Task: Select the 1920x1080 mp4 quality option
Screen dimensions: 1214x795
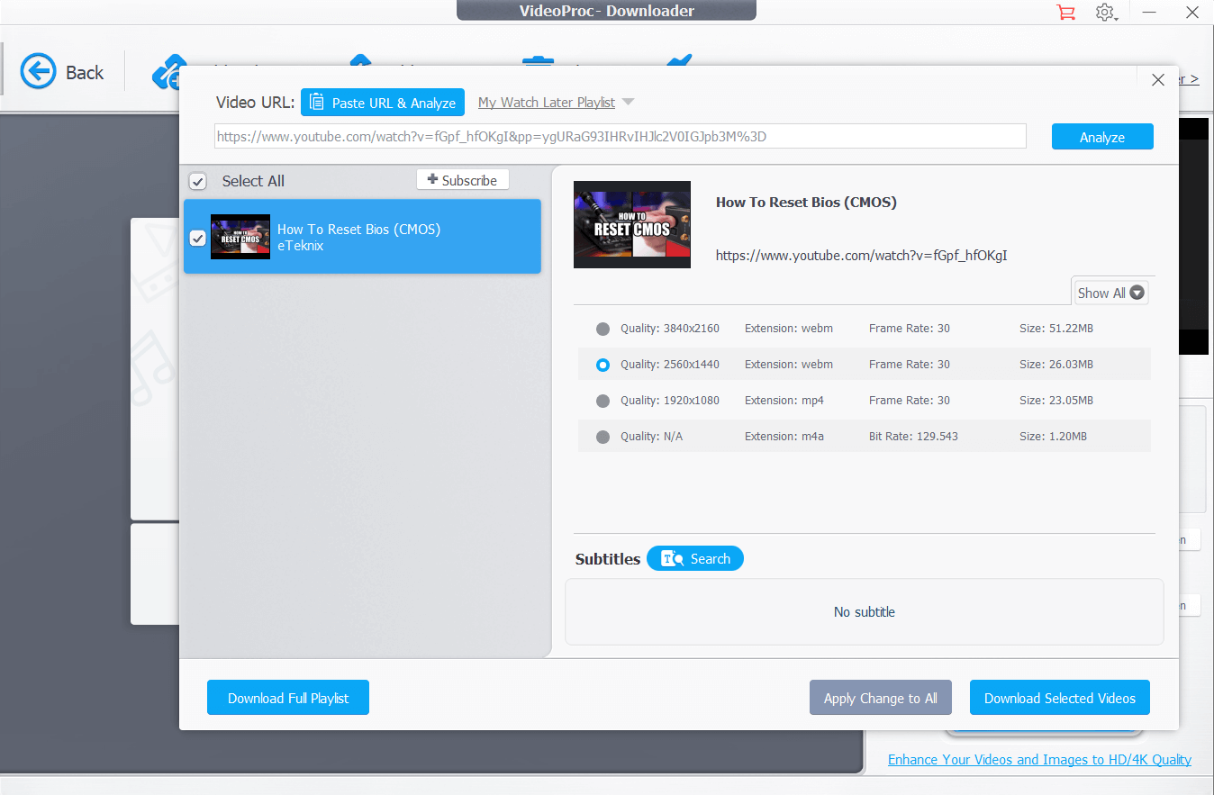Action: (x=602, y=401)
